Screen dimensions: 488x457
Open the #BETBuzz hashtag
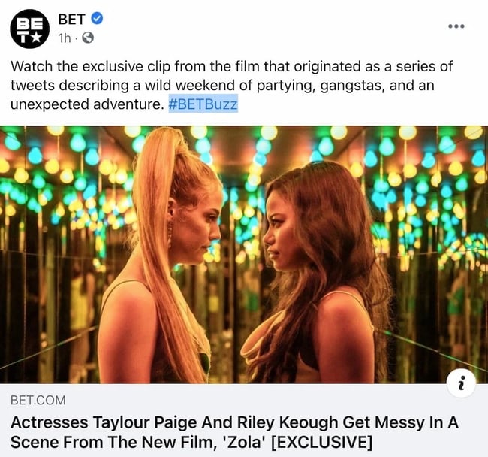tap(203, 105)
